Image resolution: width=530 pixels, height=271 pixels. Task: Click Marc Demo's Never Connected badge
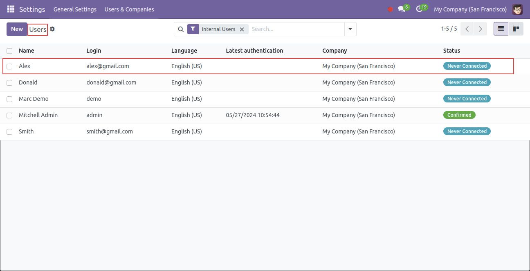[x=467, y=99]
